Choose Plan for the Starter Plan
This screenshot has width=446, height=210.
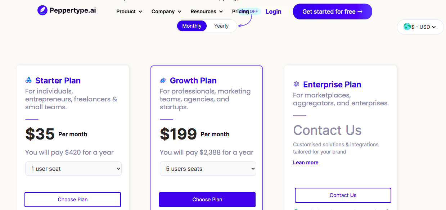pyautogui.click(x=73, y=200)
